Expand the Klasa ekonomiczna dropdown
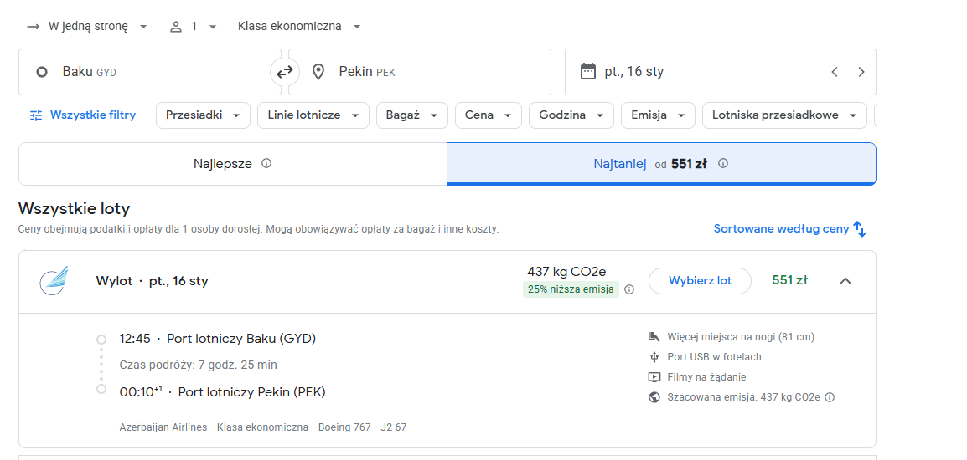This screenshot has width=967, height=460. pos(299,27)
